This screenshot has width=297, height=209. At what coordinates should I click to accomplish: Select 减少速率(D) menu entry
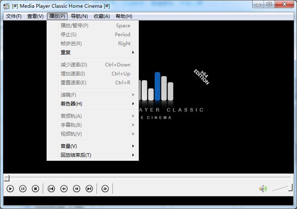coord(93,65)
